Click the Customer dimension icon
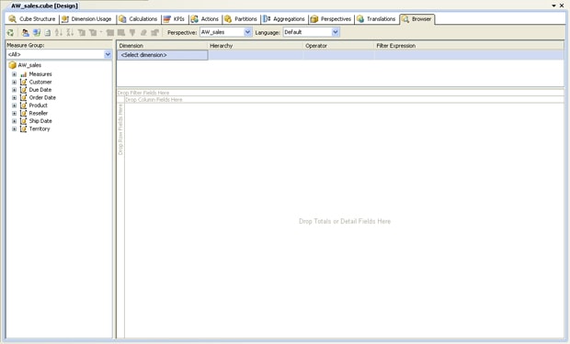Image resolution: width=570 pixels, height=344 pixels. (23, 82)
